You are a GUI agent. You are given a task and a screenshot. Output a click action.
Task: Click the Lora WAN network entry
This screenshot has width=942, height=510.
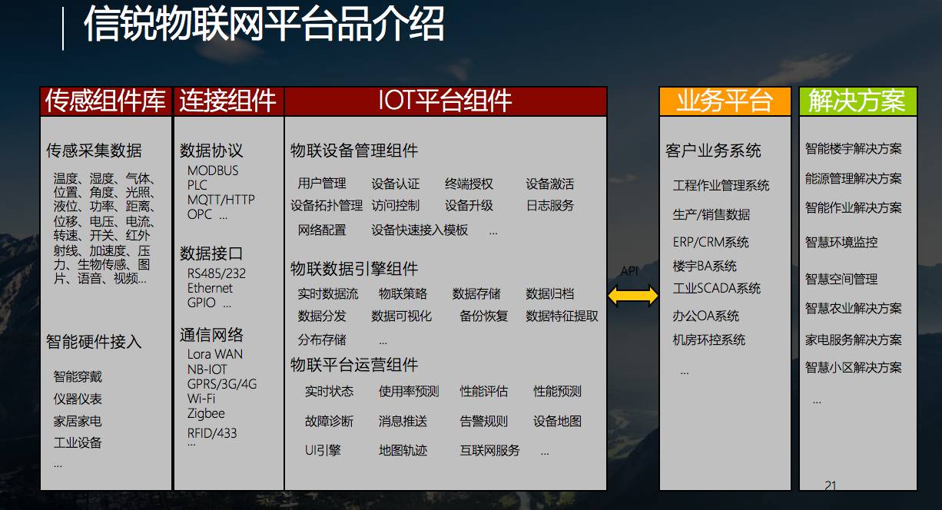(214, 354)
